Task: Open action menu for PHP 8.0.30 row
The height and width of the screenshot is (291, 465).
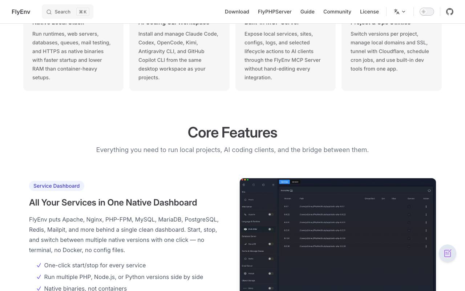Action: [426, 246]
